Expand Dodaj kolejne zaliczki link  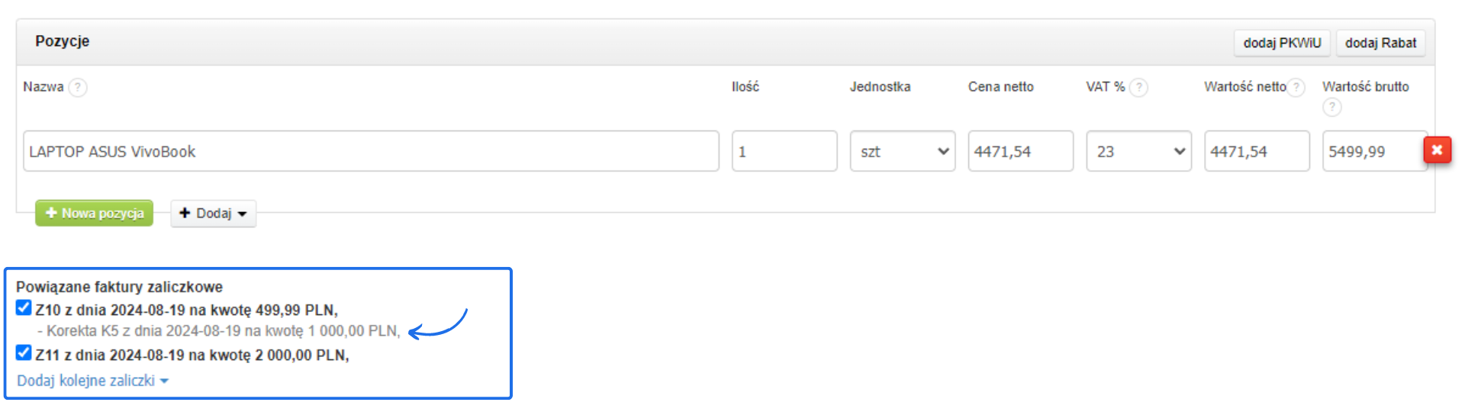pyautogui.click(x=92, y=381)
